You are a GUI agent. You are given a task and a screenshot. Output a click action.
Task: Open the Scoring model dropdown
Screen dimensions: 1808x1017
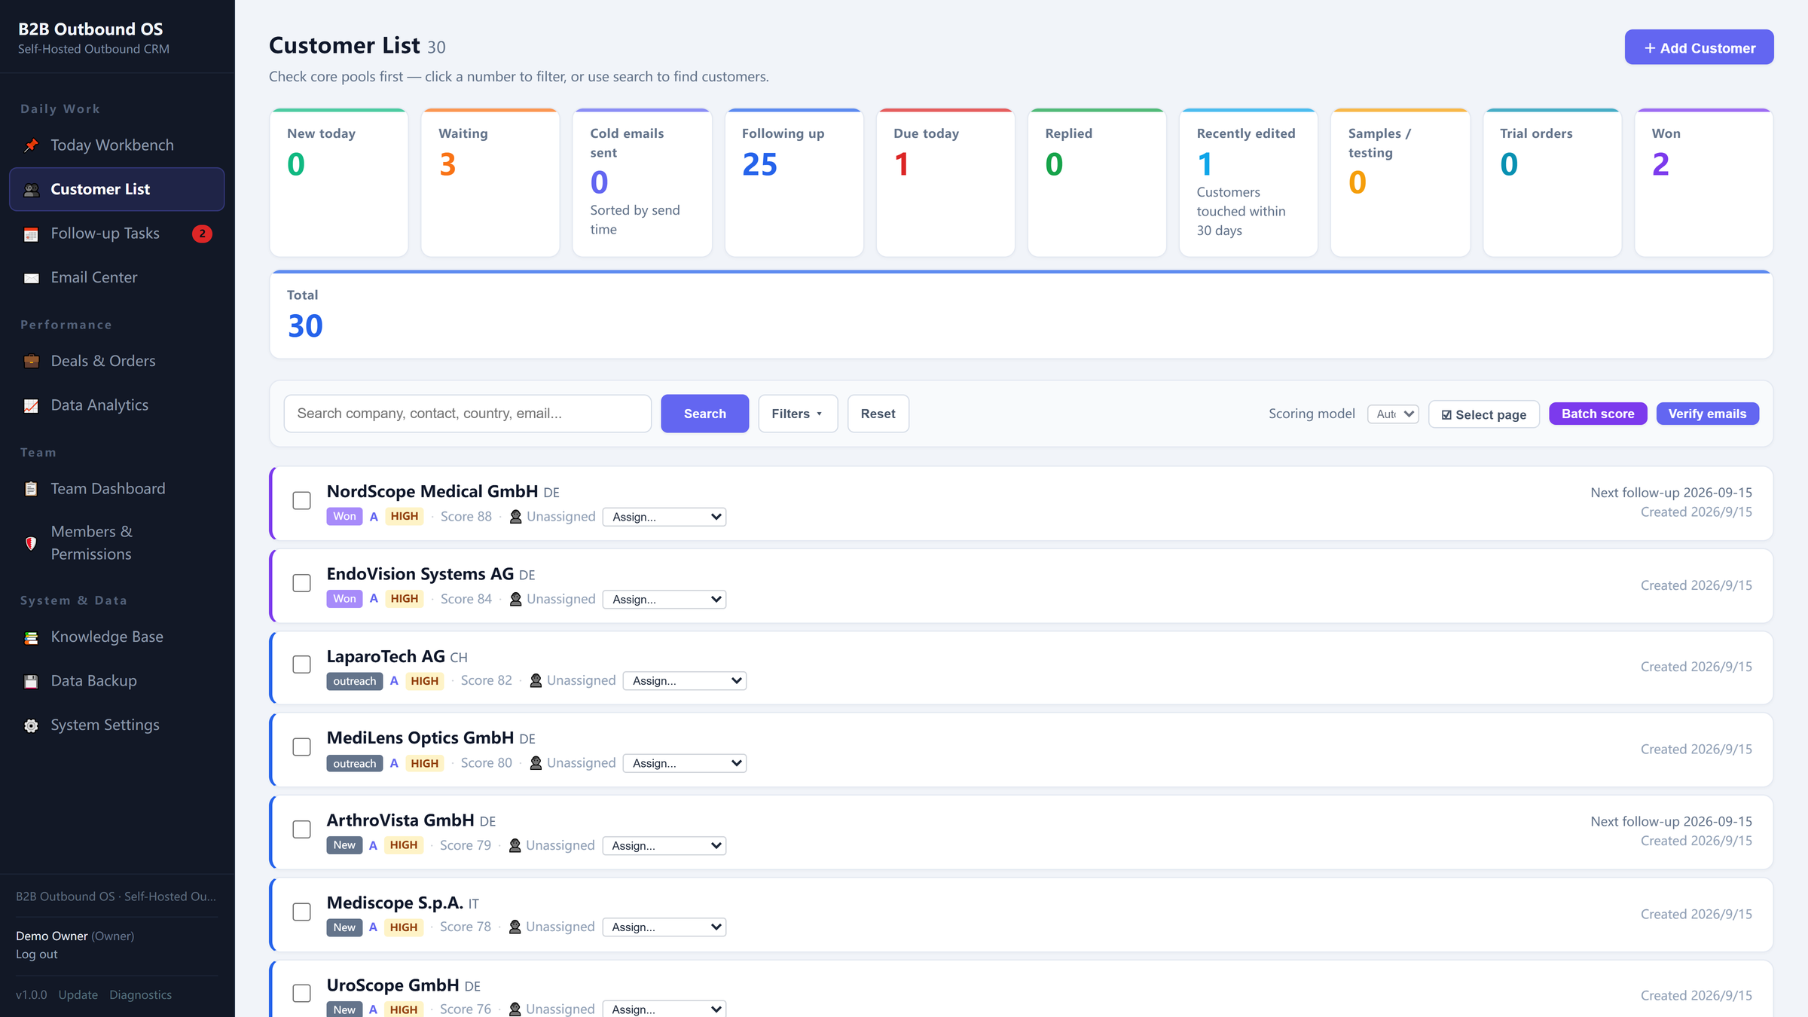coord(1393,414)
